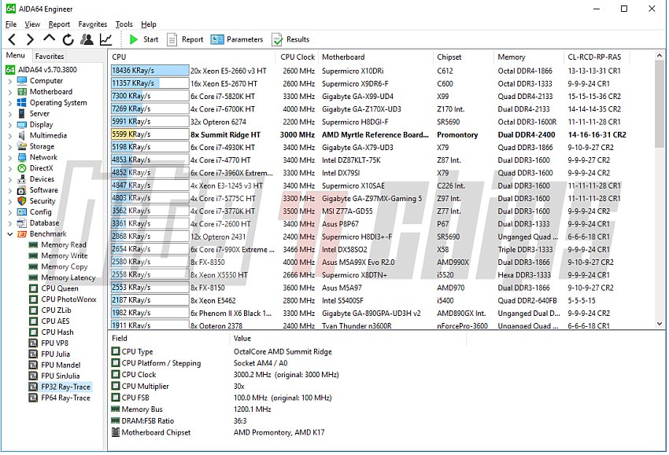Viewport: 669px width, 455px height.
Task: Open benchmark Parameters
Action: pyautogui.click(x=237, y=39)
